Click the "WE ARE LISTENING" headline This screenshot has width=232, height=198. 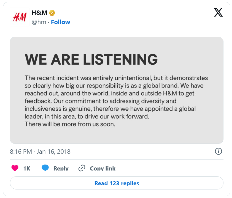[x=91, y=59]
